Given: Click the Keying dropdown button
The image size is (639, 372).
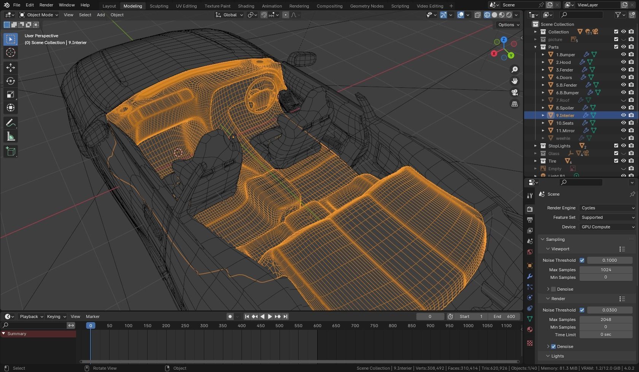Looking at the screenshot, I should 56,317.
